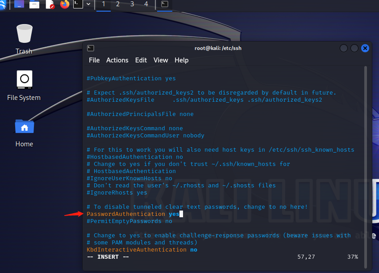Switch to workspace 2
The width and height of the screenshot is (379, 273).
pyautogui.click(x=118, y=4)
